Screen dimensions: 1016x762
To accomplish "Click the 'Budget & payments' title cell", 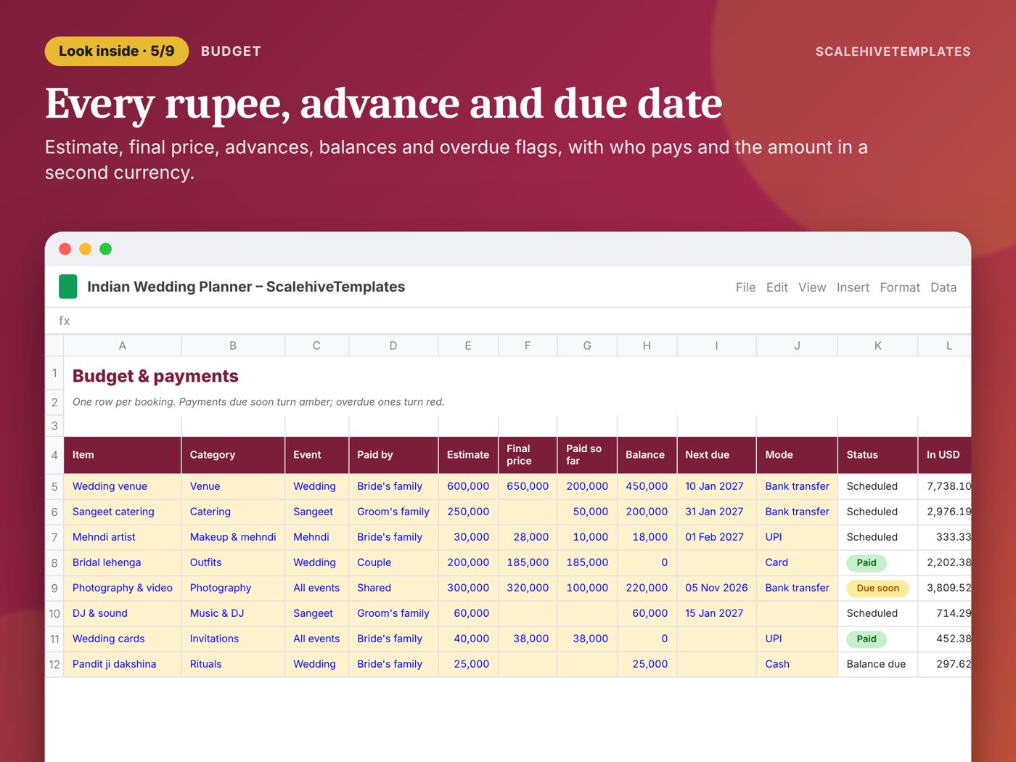I will pos(155,376).
